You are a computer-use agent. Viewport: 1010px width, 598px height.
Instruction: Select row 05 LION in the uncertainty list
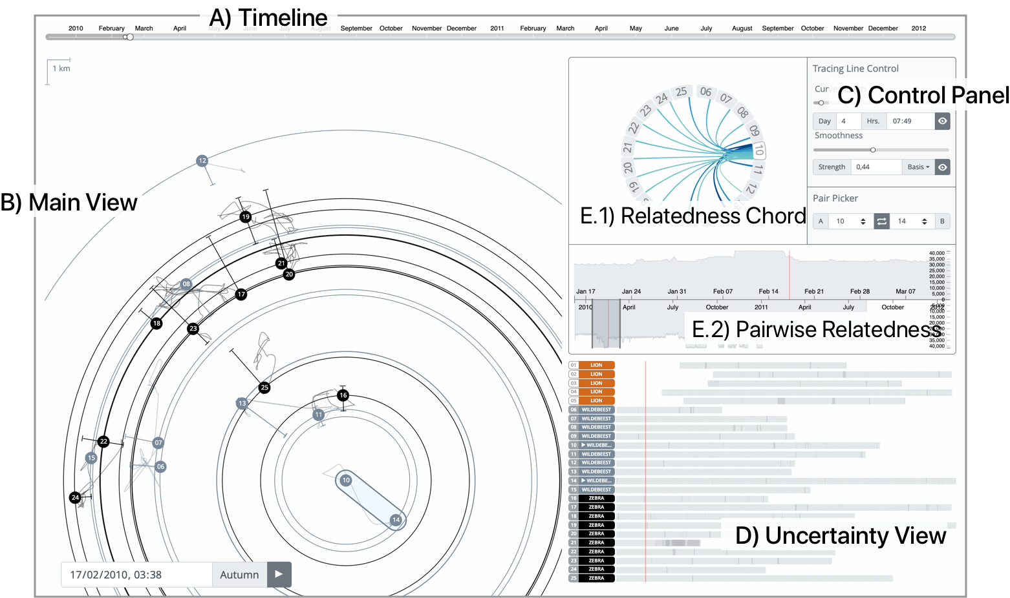tap(592, 400)
